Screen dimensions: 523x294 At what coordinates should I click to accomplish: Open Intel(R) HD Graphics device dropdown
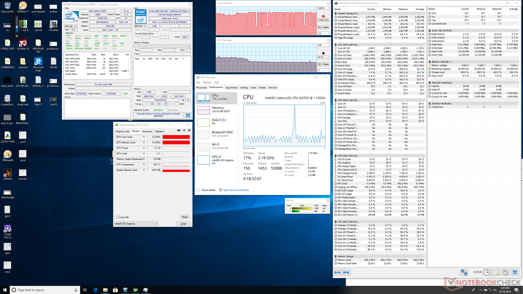tap(136, 224)
